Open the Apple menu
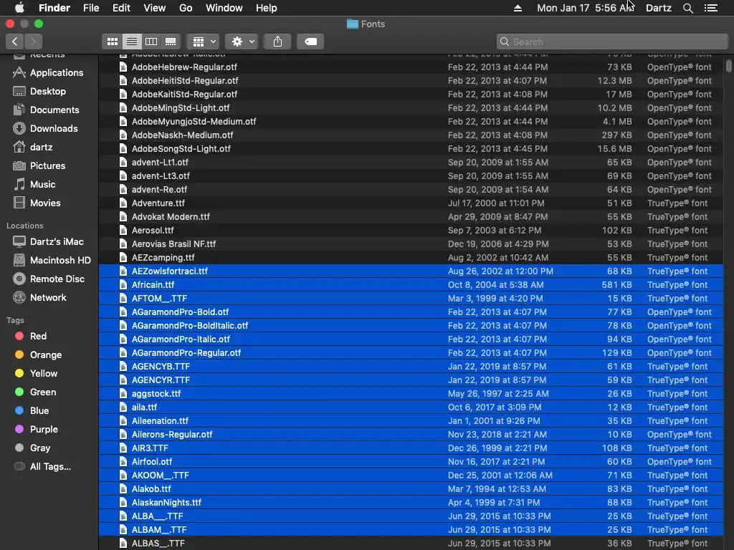Viewport: 734px width, 550px height. (19, 8)
